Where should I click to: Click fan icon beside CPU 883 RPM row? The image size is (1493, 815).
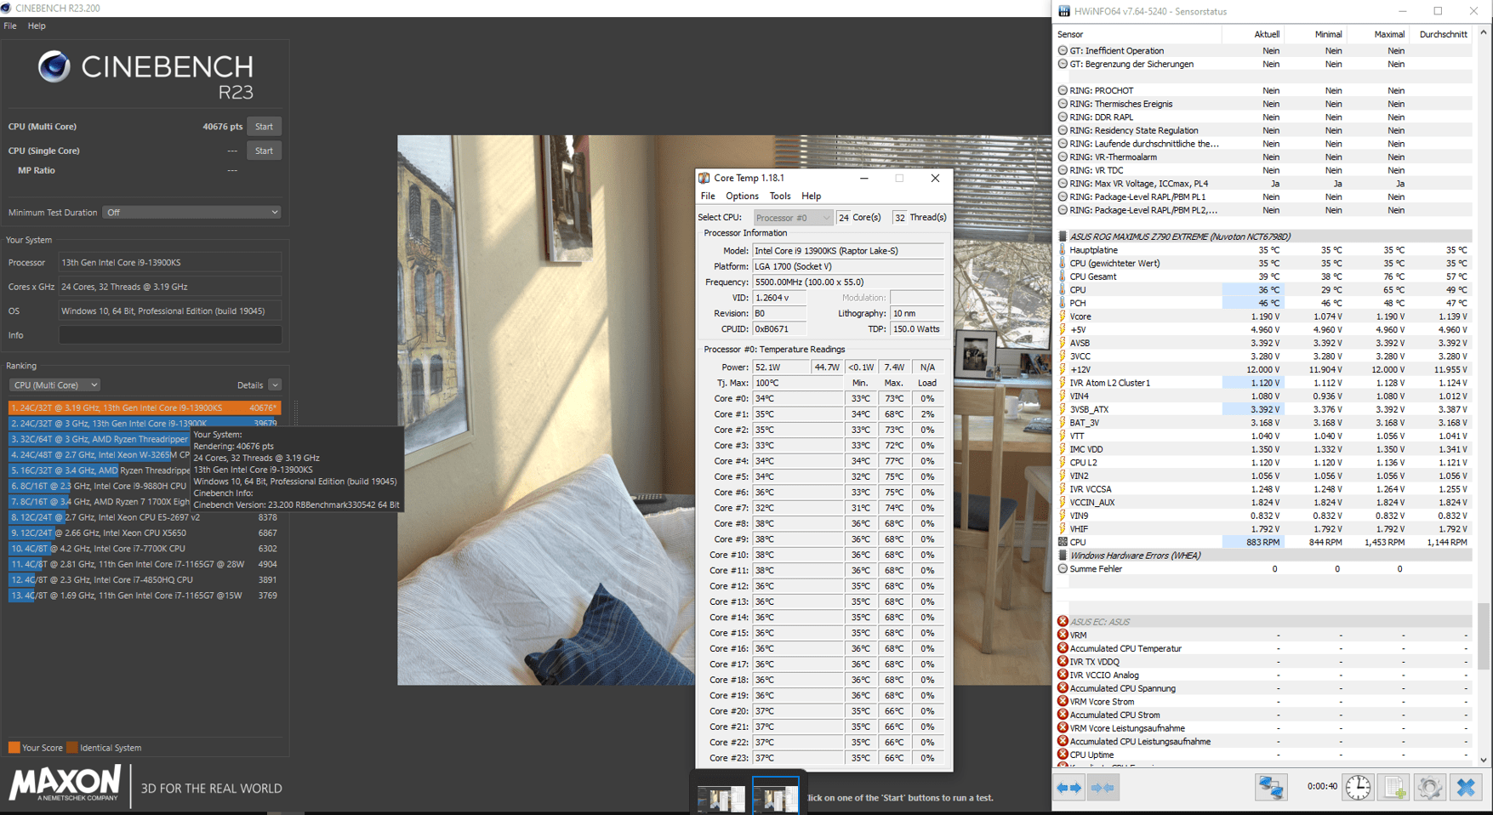click(x=1063, y=542)
